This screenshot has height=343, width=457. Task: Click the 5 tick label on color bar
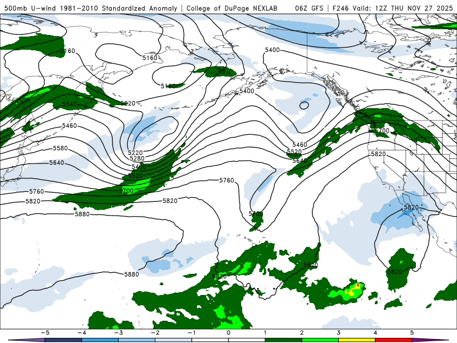coord(412,333)
